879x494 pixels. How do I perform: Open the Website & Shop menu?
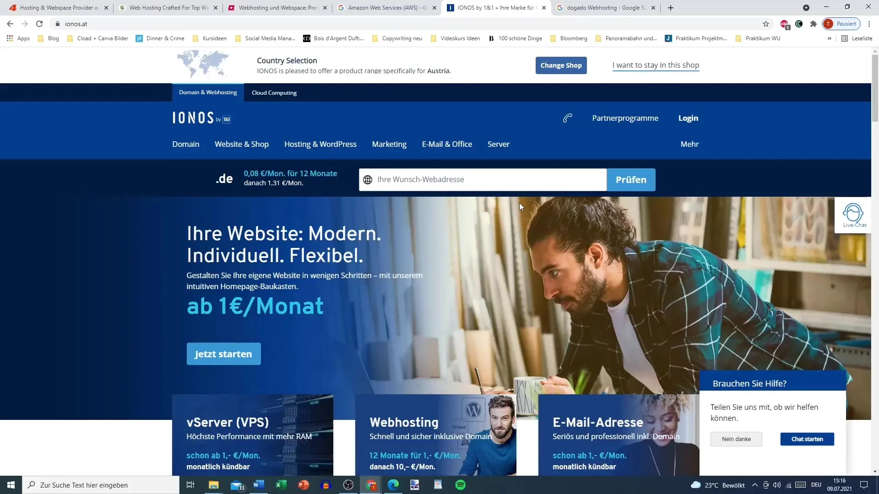[x=242, y=144]
